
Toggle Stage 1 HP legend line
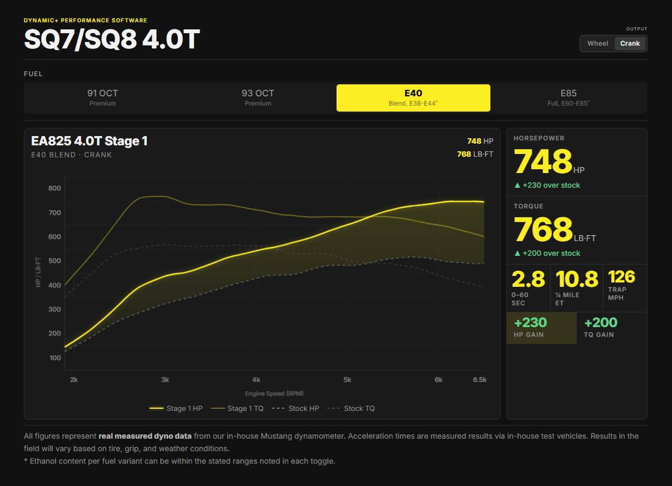176,408
